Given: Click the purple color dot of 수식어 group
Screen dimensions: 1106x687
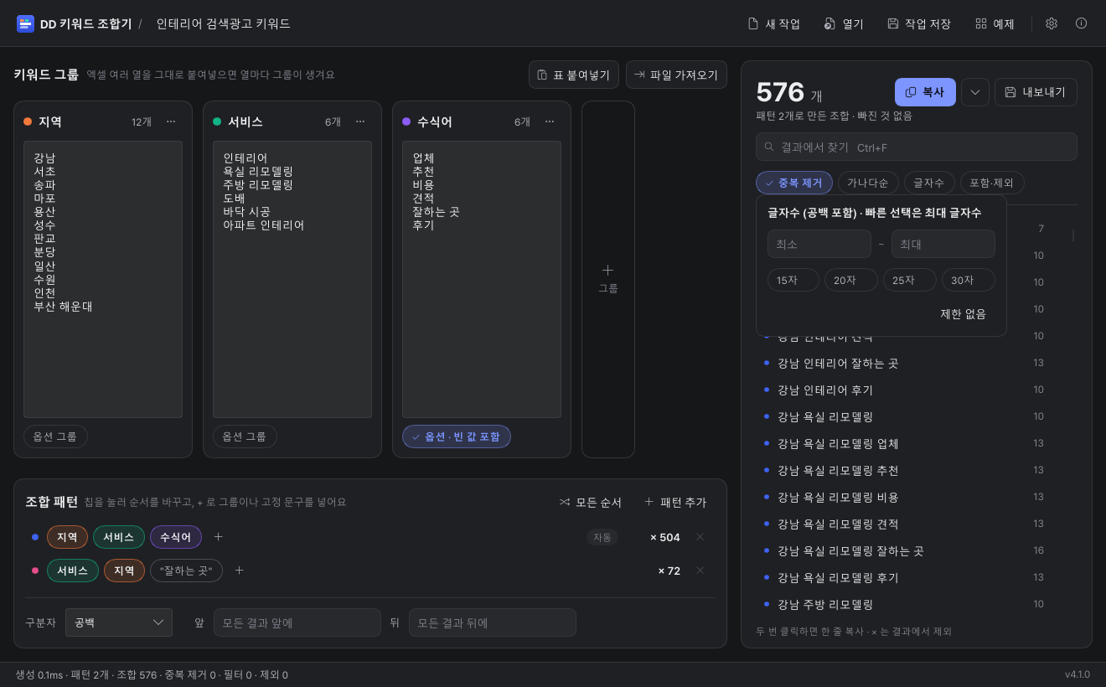Looking at the screenshot, I should pos(406,121).
